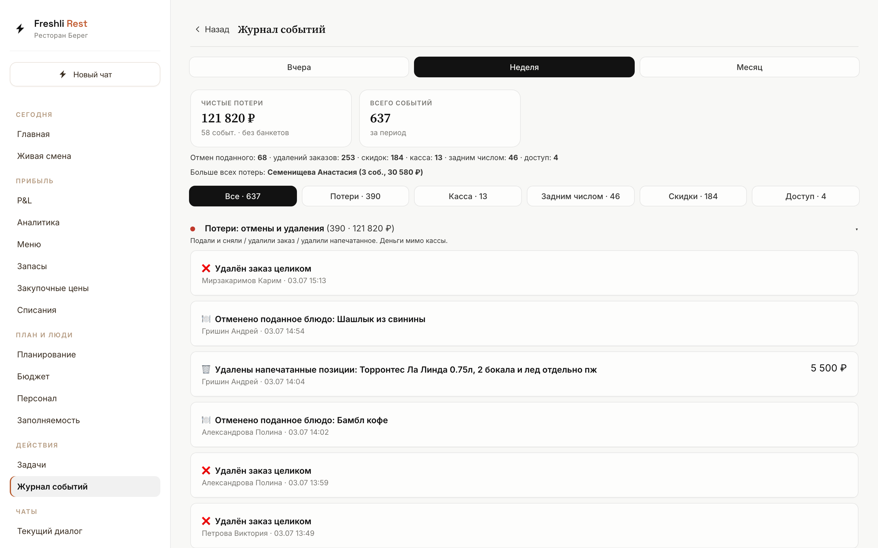Image resolution: width=878 pixels, height=548 pixels.
Task: Filter events by Потери · 390
Action: click(355, 196)
